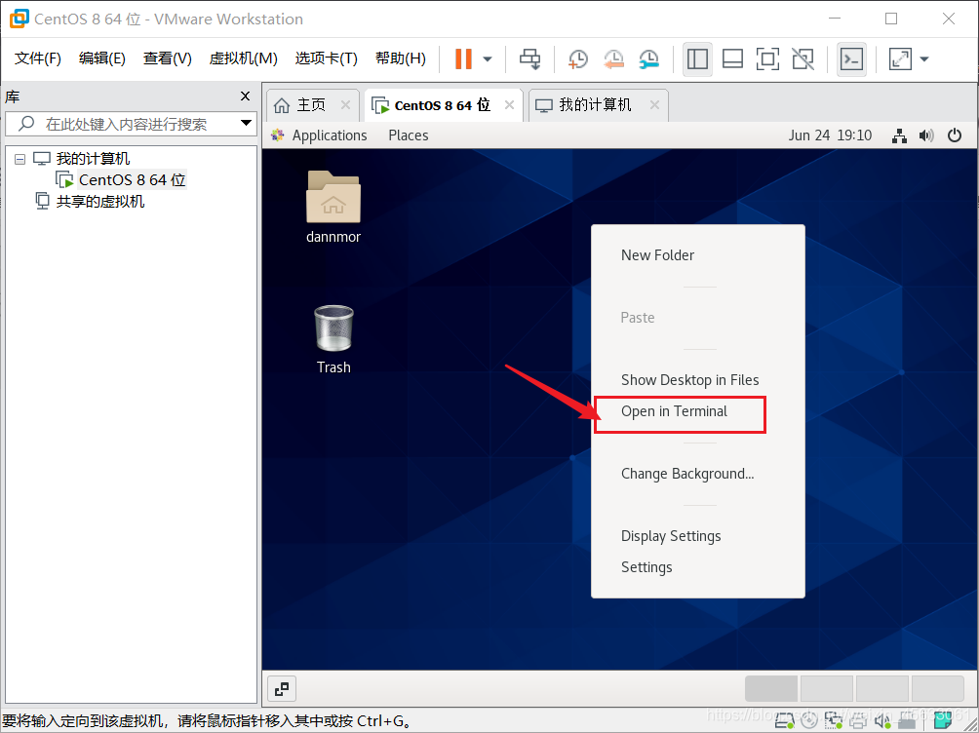Switch to the 主页 tab
This screenshot has height=733, width=979.
click(x=311, y=105)
